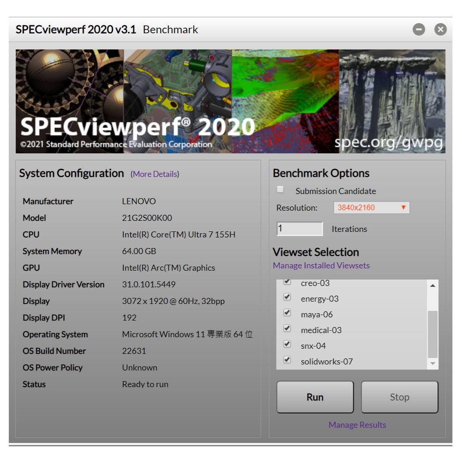The width and height of the screenshot is (462, 455).
Task: Select the system memory value 64.00 GB
Action: click(139, 251)
